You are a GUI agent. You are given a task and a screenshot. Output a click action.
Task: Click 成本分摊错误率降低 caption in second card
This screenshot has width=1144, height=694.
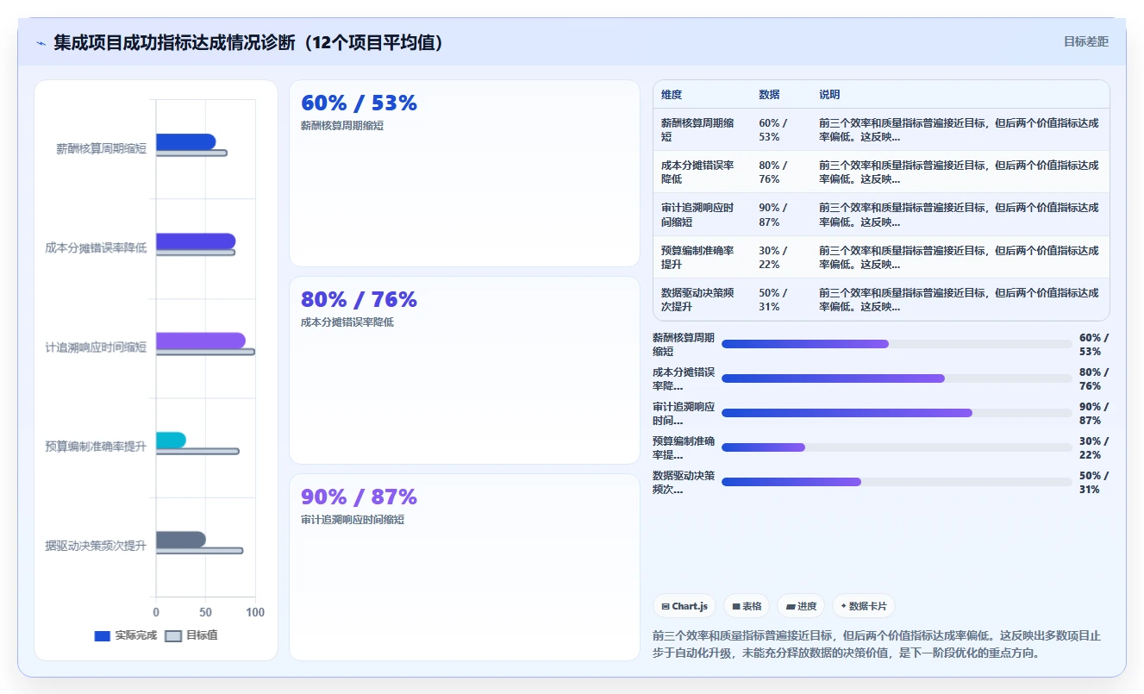point(347,322)
